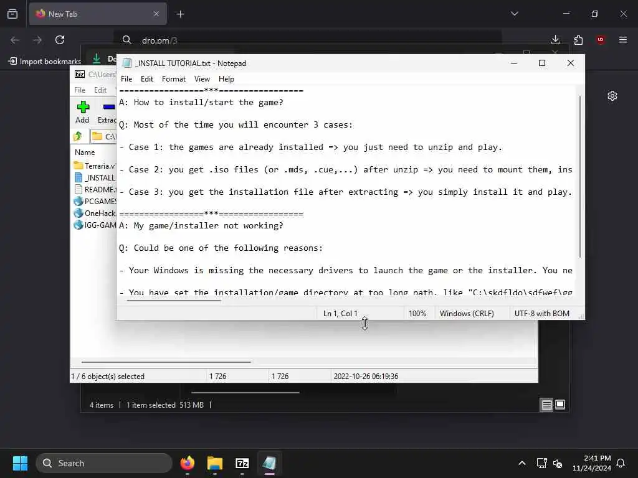
Task: Open network tray icon
Action: (x=541, y=463)
